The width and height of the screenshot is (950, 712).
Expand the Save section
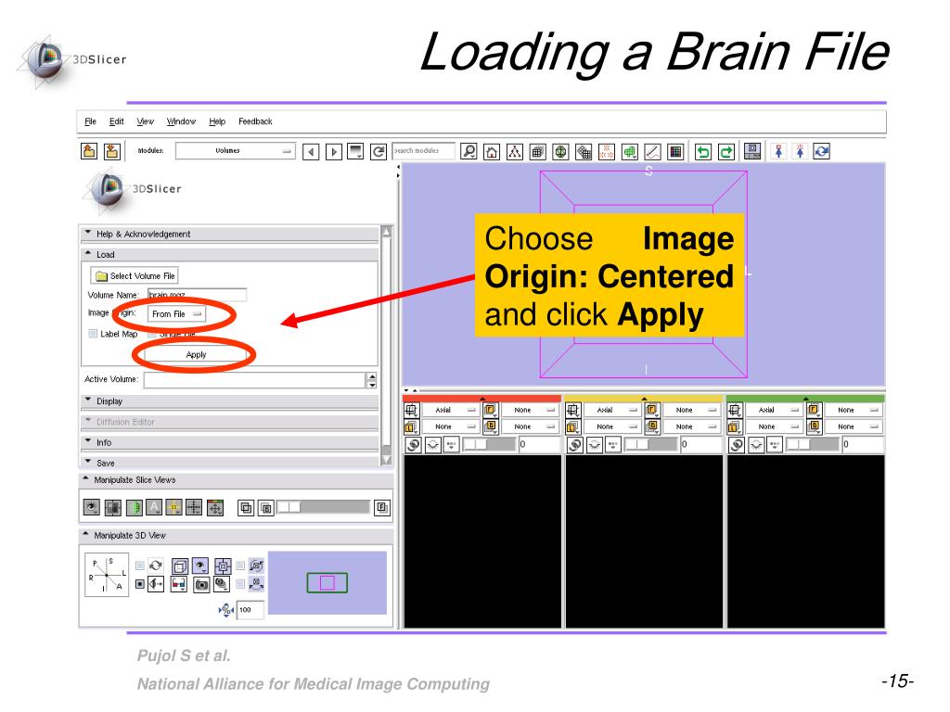(x=230, y=464)
